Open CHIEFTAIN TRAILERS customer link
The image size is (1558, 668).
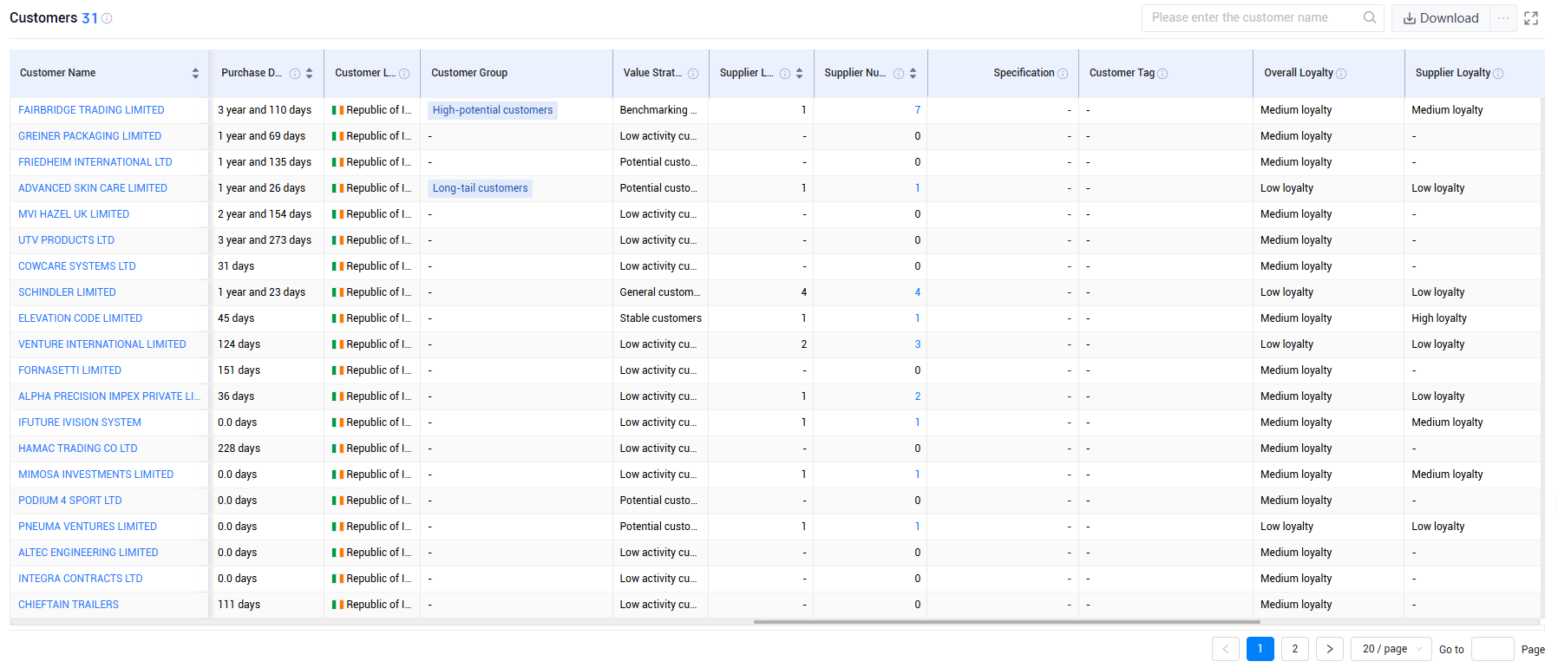[69, 605]
